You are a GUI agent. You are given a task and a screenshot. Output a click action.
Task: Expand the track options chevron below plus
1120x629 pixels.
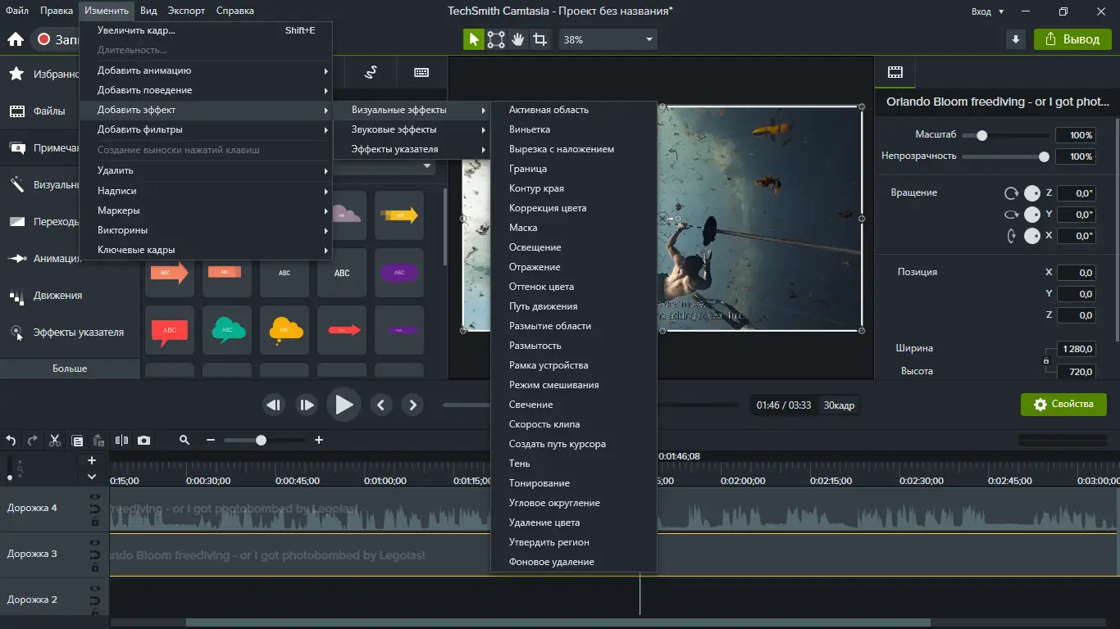tap(92, 477)
